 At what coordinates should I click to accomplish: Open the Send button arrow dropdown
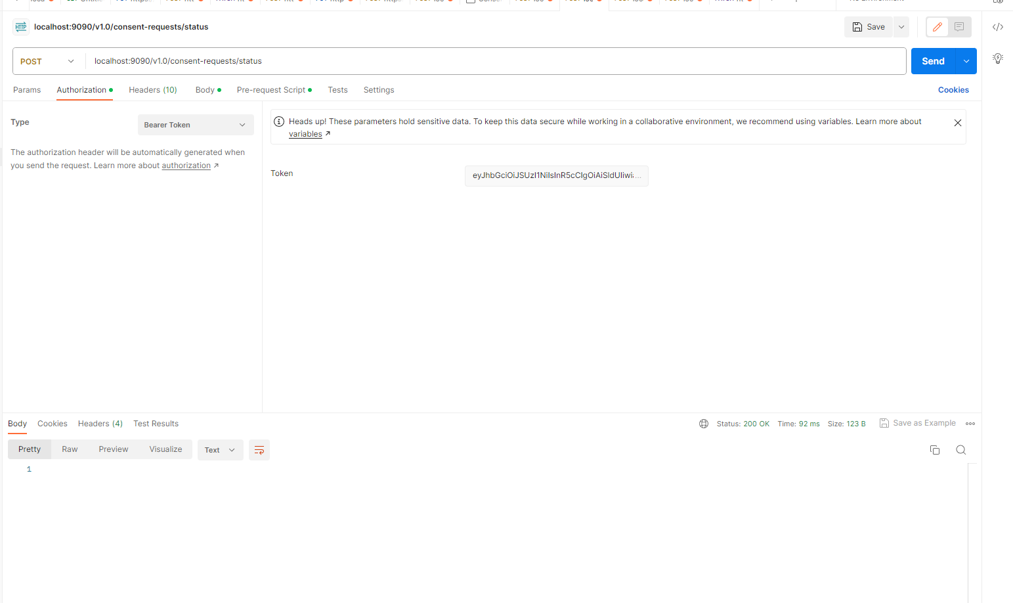(966, 61)
